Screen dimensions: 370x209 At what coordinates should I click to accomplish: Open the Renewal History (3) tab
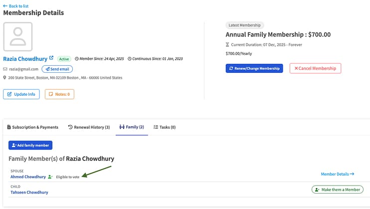89,127
